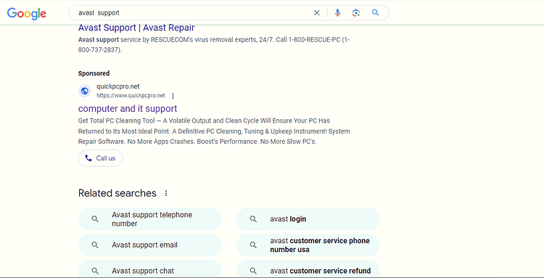The width and height of the screenshot is (544, 278).
Task: Click the Related searches heading
Action: [118, 193]
